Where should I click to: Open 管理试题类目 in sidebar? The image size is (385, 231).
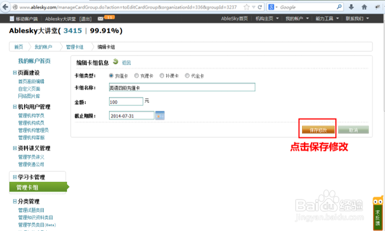31,210
